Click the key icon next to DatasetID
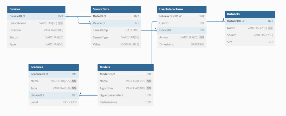286x116 pixels. coord(243,21)
